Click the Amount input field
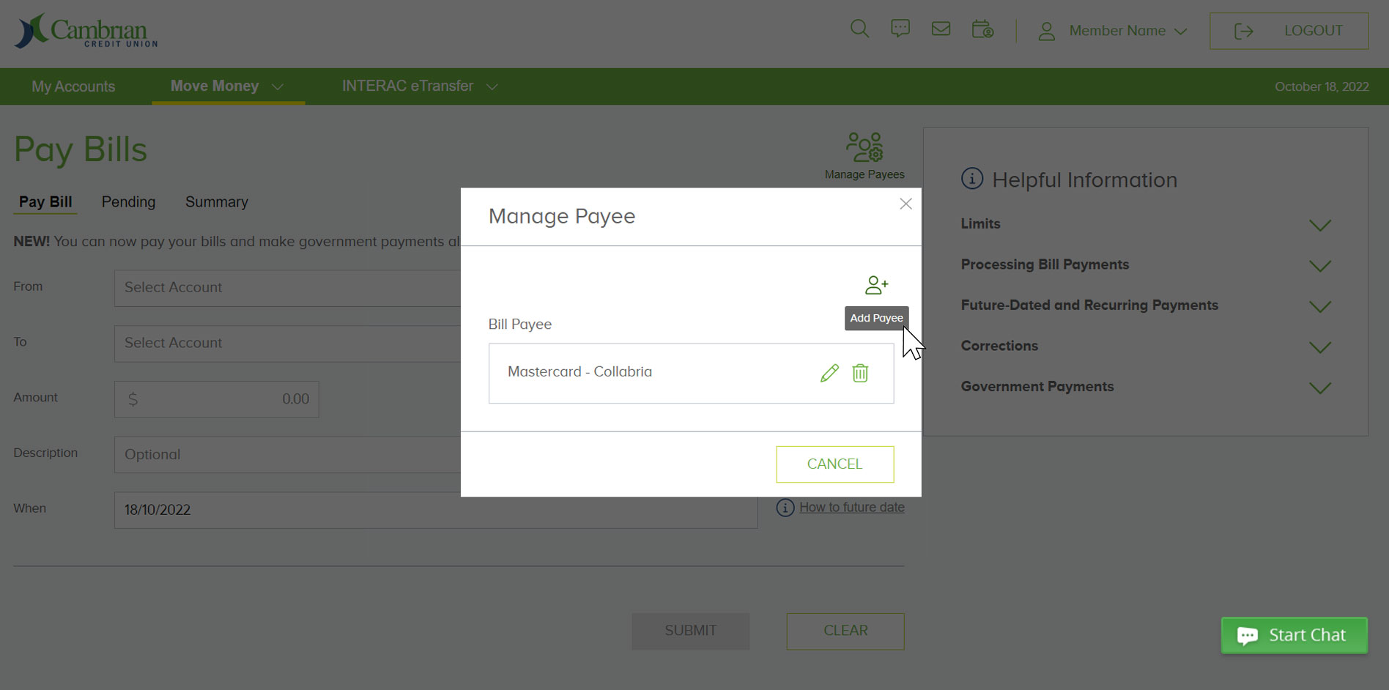The width and height of the screenshot is (1389, 690). pyautogui.click(x=216, y=398)
